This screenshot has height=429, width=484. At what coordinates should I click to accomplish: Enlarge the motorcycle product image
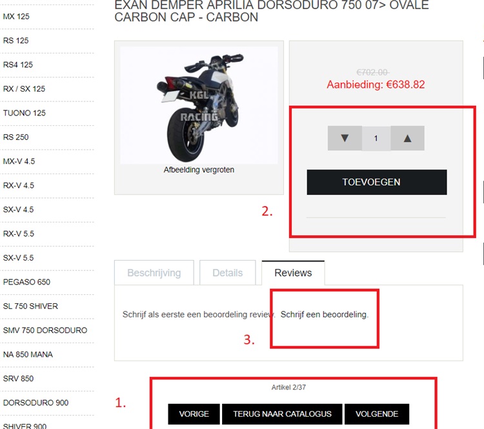(199, 105)
